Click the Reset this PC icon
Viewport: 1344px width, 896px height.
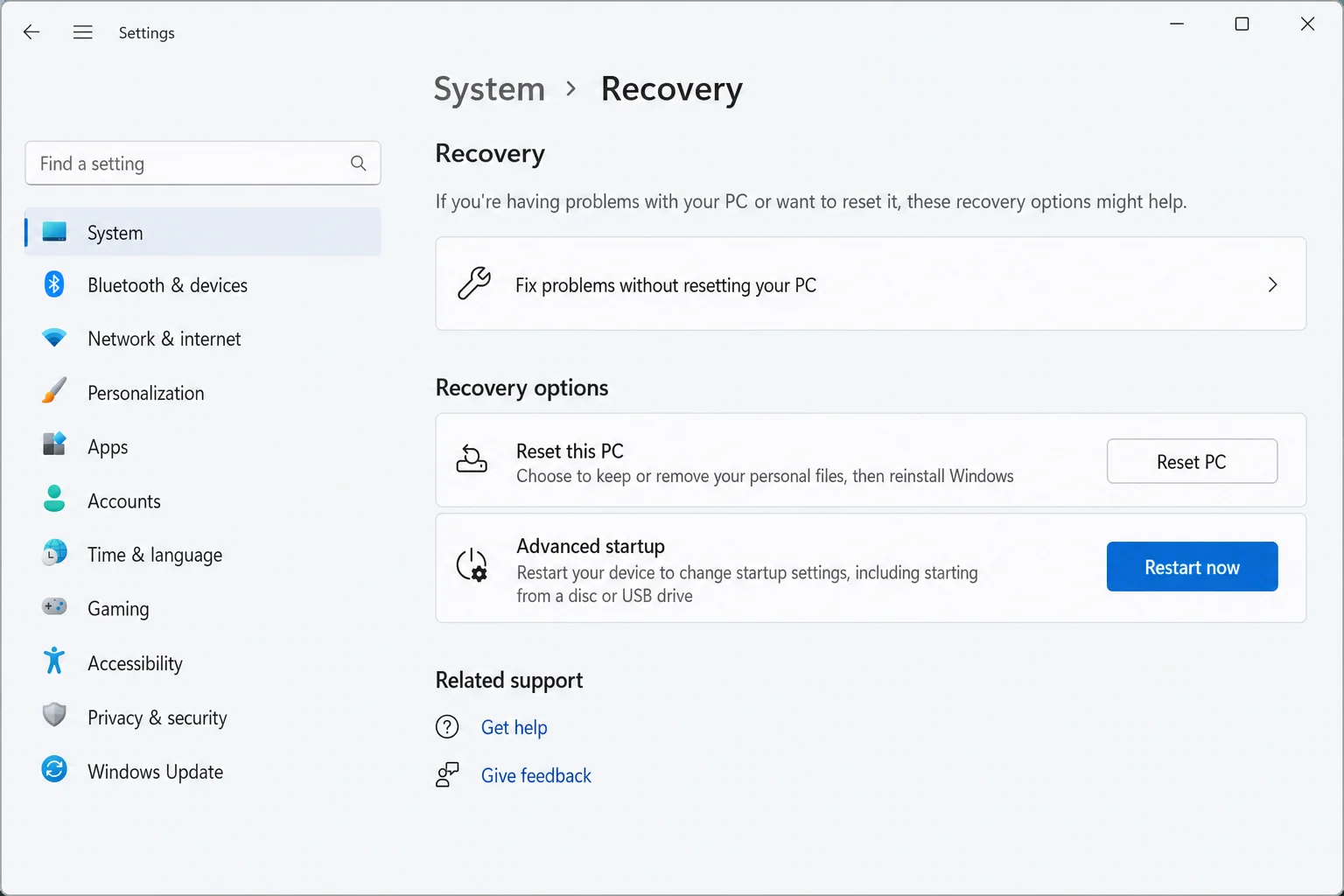point(472,459)
